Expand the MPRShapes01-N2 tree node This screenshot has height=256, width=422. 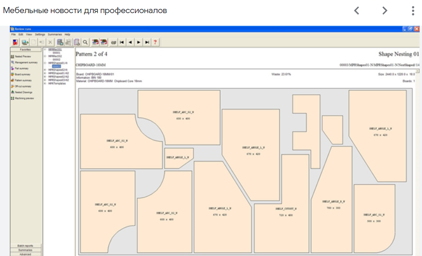click(45, 73)
